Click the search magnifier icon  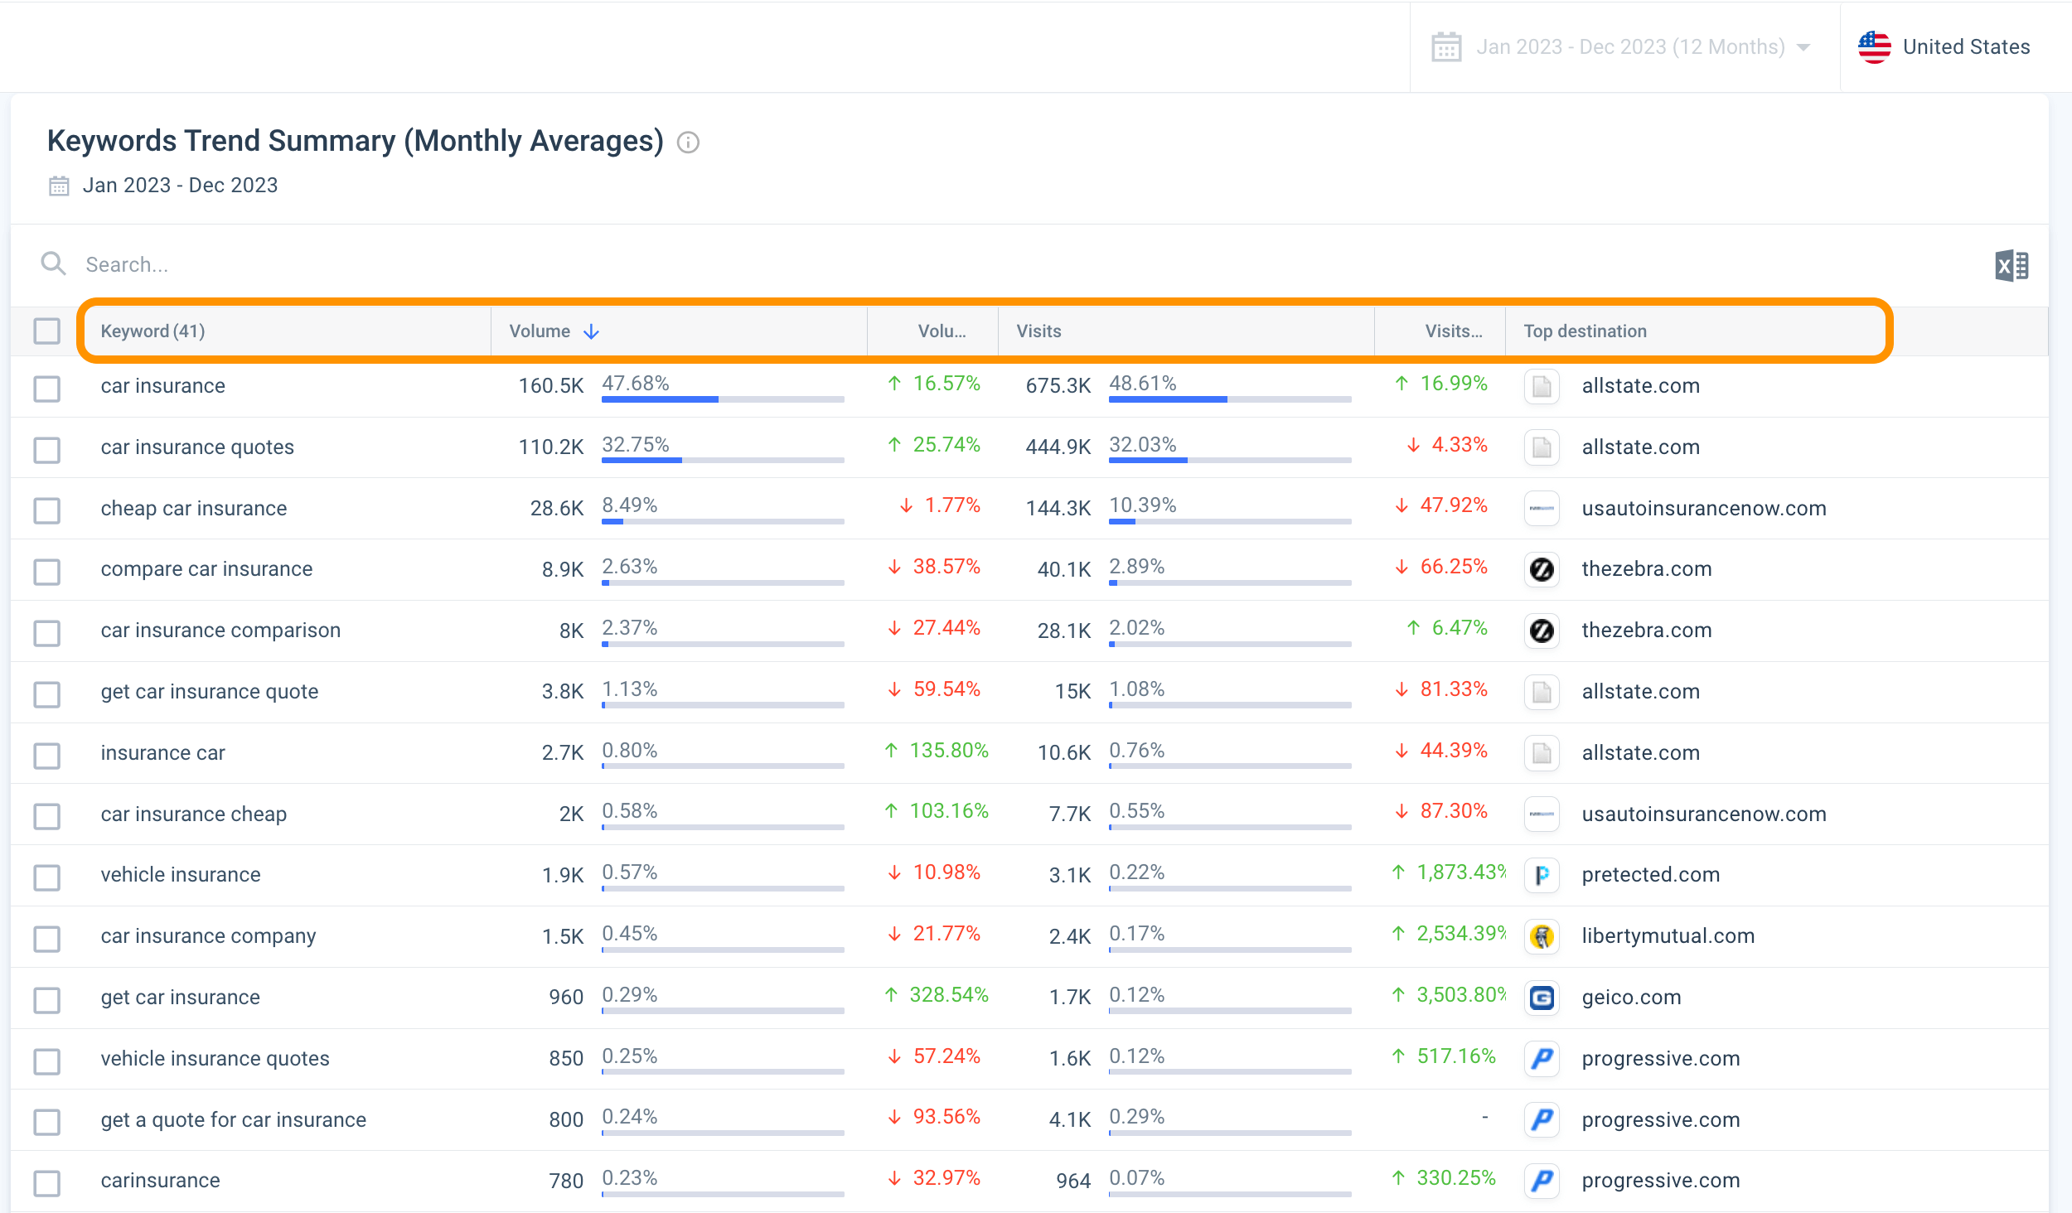click(x=52, y=263)
